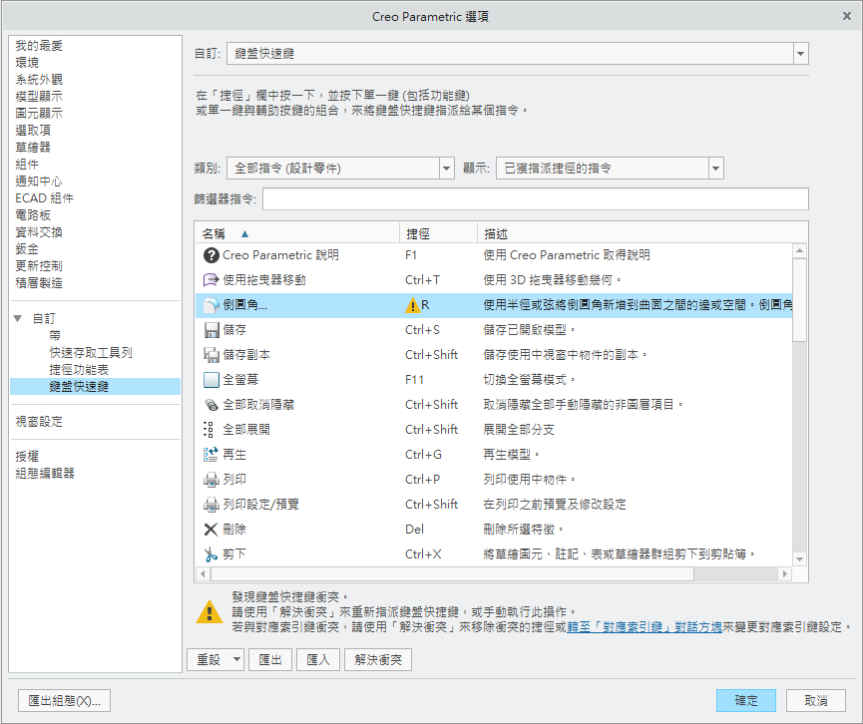
Task: Select 快速存取工具列 in left tree
Action: point(91,352)
